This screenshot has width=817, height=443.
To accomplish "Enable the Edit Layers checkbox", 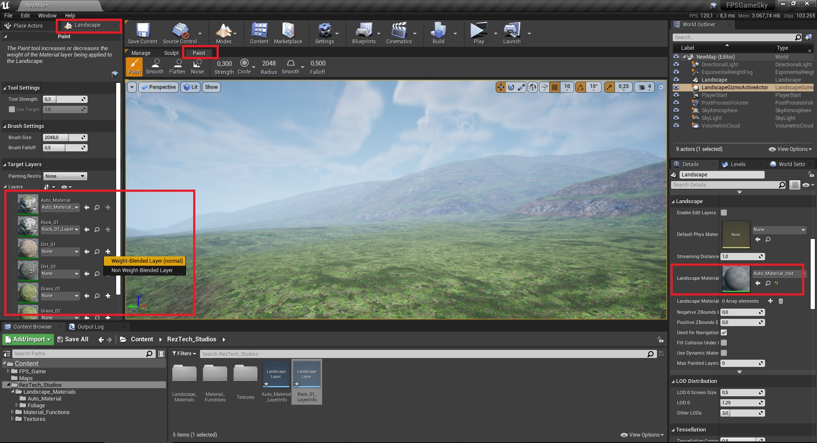I will tap(724, 213).
